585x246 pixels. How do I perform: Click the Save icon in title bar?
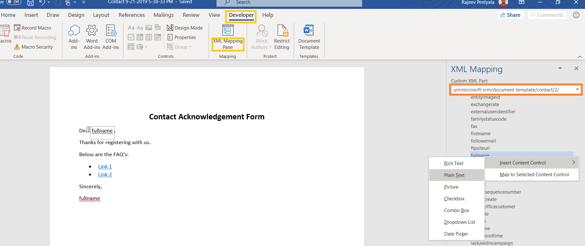pos(31,3)
